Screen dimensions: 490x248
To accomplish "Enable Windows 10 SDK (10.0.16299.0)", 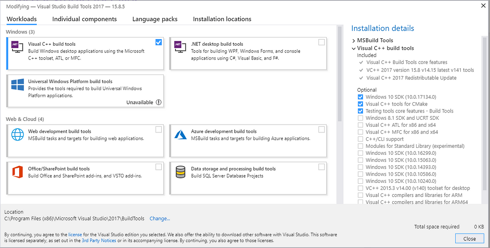I will (360, 153).
